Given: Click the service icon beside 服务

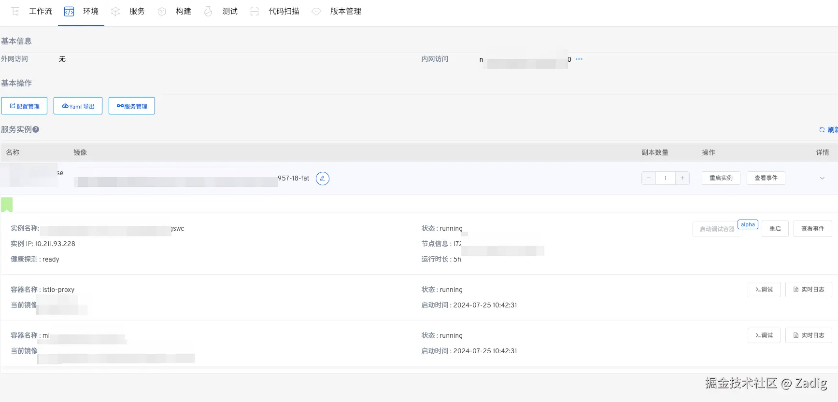Looking at the screenshot, I should coord(115,12).
